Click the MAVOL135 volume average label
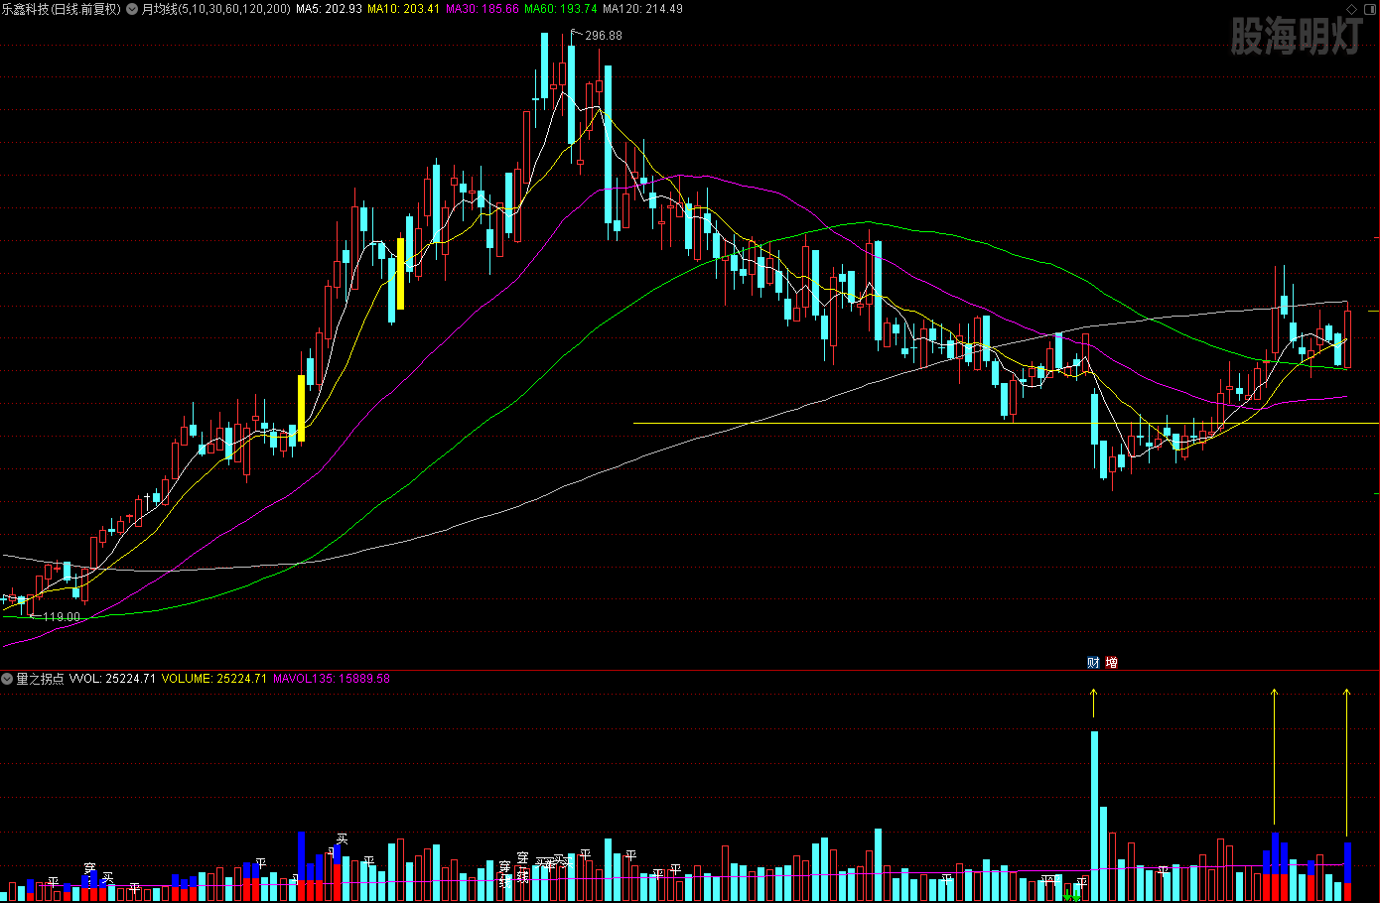Image resolution: width=1380 pixels, height=903 pixels. click(331, 679)
